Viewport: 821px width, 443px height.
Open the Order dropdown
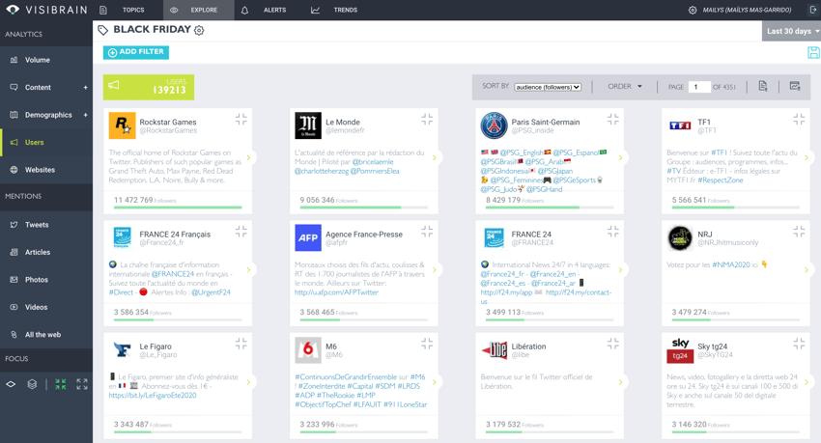[625, 86]
